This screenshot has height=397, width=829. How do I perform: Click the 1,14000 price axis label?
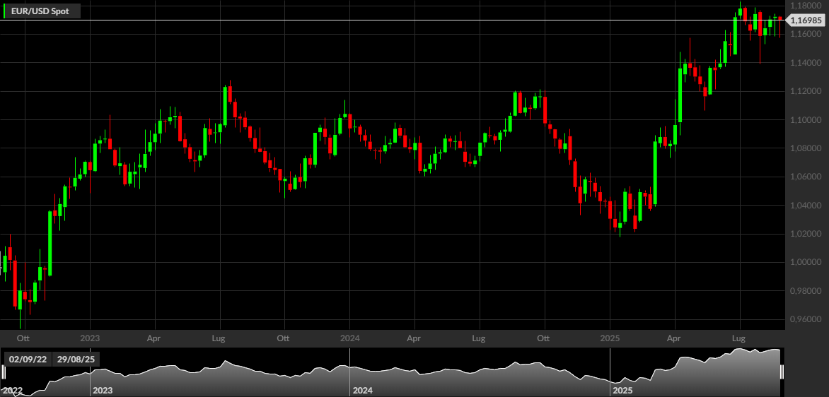click(x=806, y=63)
